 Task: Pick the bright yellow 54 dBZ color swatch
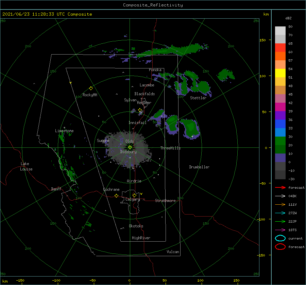pos(280,73)
